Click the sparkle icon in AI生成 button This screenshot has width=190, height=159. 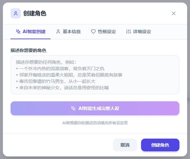click(73, 108)
